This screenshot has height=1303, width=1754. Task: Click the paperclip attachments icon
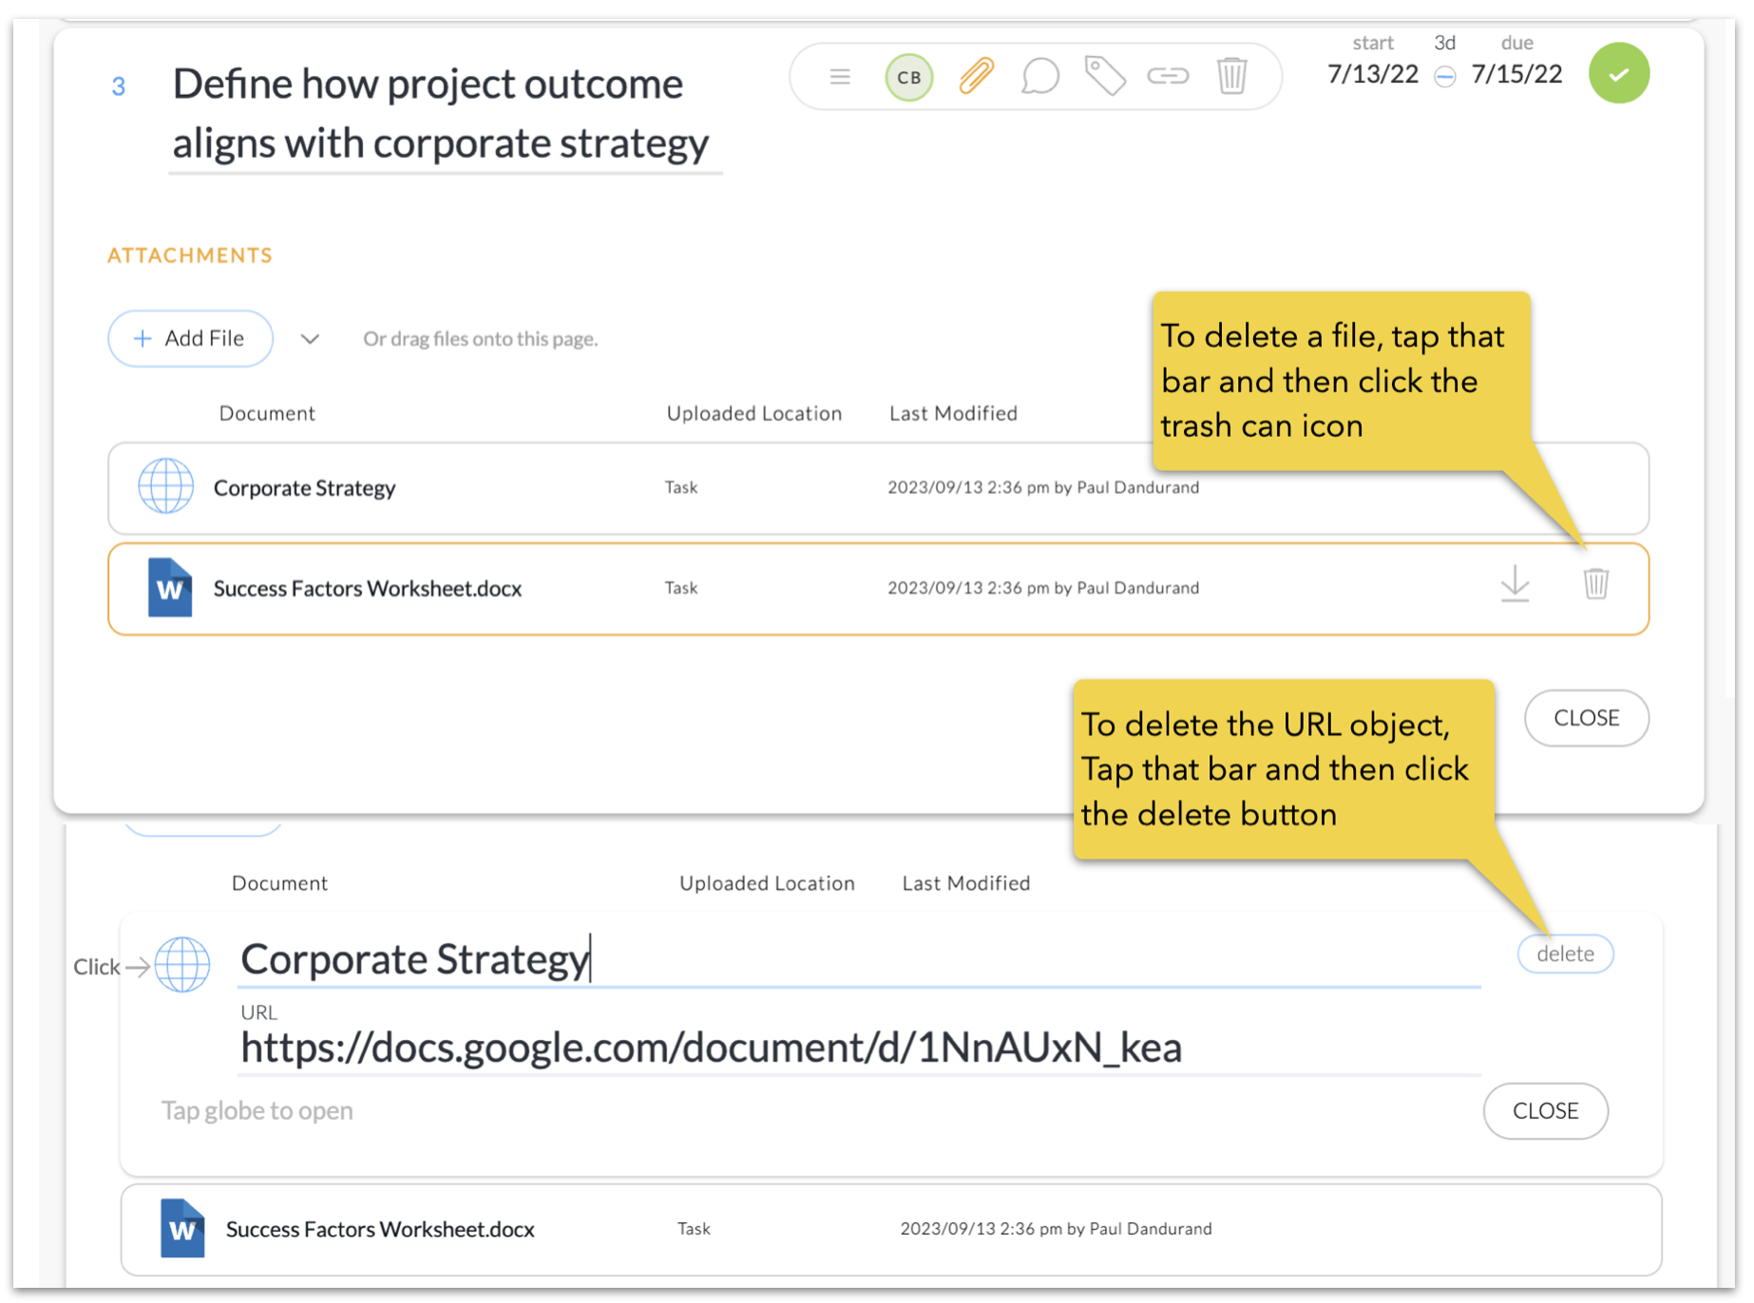pyautogui.click(x=976, y=76)
